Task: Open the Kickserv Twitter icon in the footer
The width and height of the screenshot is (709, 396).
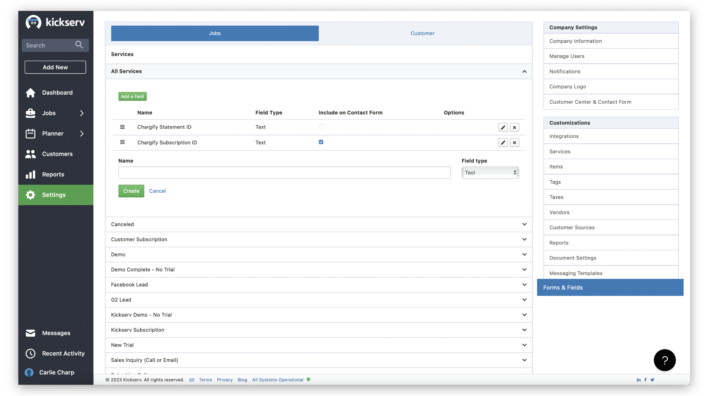Action: click(652, 380)
